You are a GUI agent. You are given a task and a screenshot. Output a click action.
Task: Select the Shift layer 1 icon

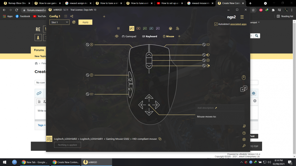[x=138, y=28]
